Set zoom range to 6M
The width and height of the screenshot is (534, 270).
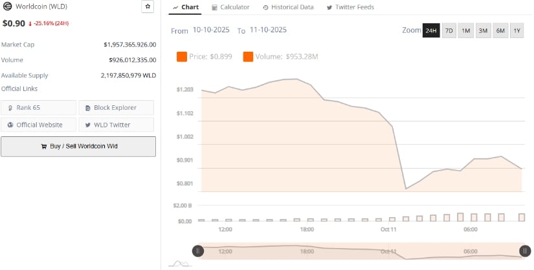(500, 31)
